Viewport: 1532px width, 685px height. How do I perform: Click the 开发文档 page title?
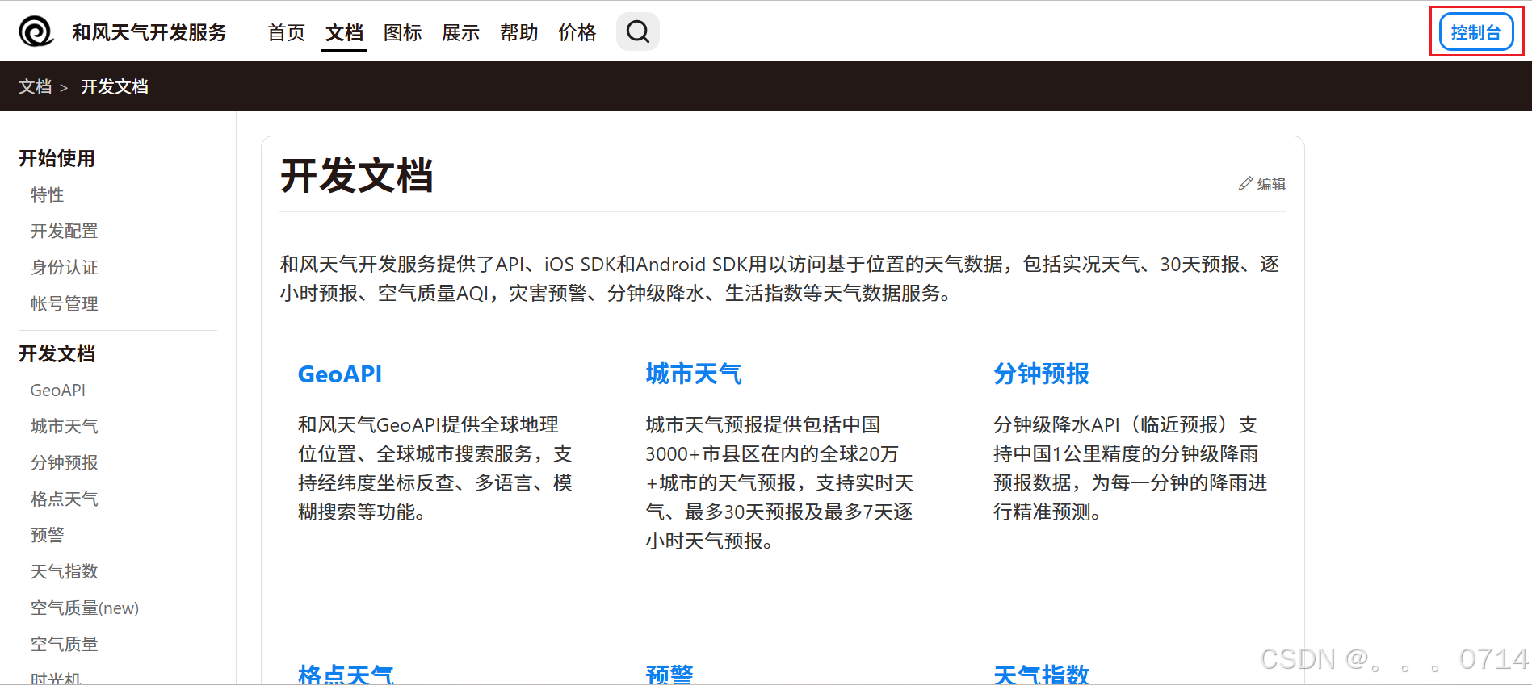(357, 175)
